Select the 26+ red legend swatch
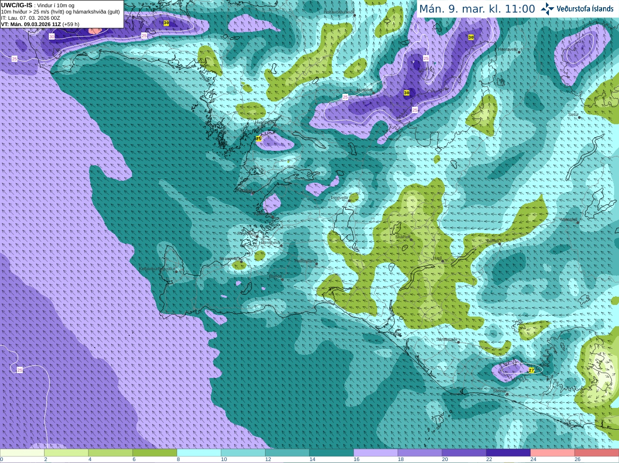Screen dimensions: 619x463 click(596, 453)
